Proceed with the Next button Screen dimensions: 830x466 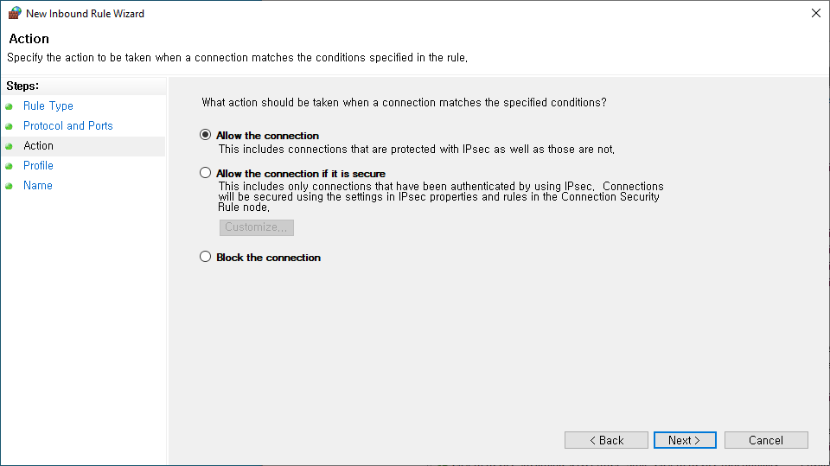click(x=685, y=440)
